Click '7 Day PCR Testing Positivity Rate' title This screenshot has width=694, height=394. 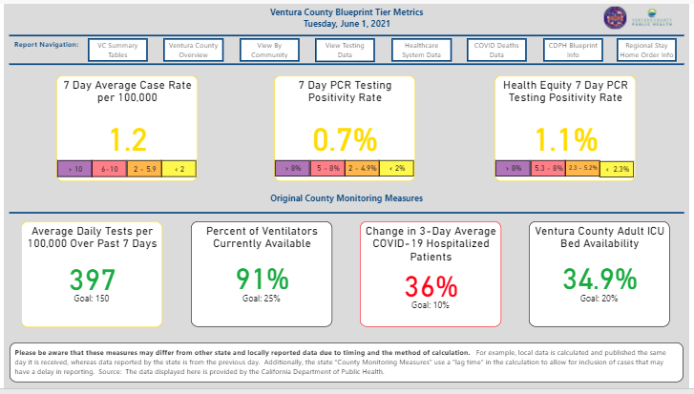[x=345, y=91]
